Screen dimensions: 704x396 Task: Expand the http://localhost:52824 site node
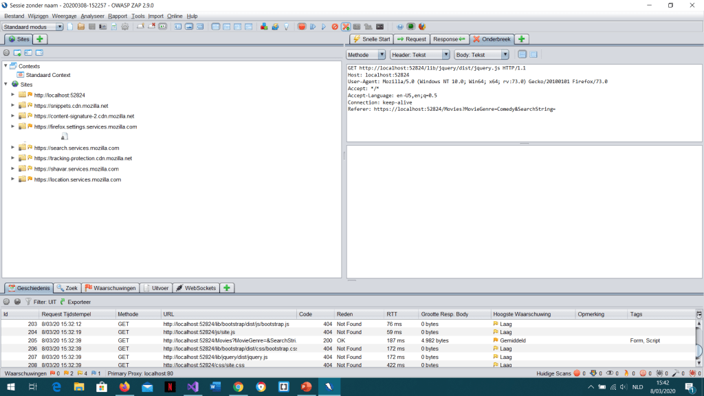(12, 95)
